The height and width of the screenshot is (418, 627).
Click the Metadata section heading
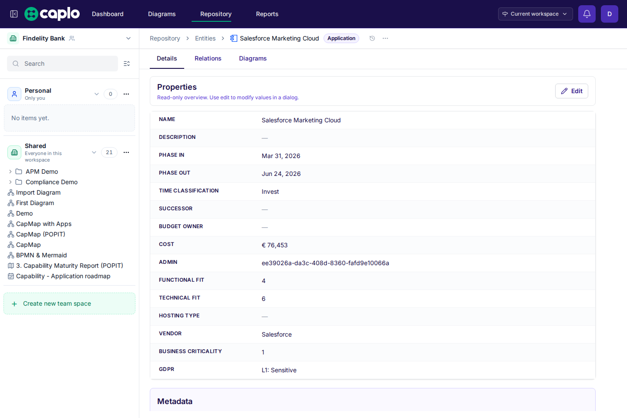(x=175, y=401)
